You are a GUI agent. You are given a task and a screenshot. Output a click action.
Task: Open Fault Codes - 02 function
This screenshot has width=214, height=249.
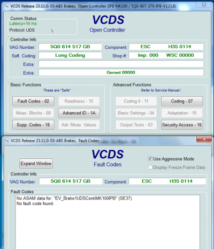pos(33,101)
